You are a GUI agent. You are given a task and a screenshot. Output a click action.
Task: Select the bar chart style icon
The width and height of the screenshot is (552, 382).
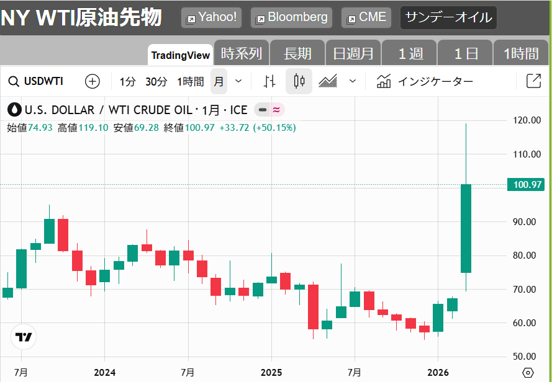click(x=269, y=81)
